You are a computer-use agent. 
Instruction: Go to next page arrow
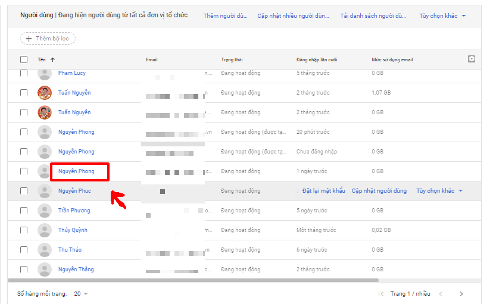pos(461,294)
